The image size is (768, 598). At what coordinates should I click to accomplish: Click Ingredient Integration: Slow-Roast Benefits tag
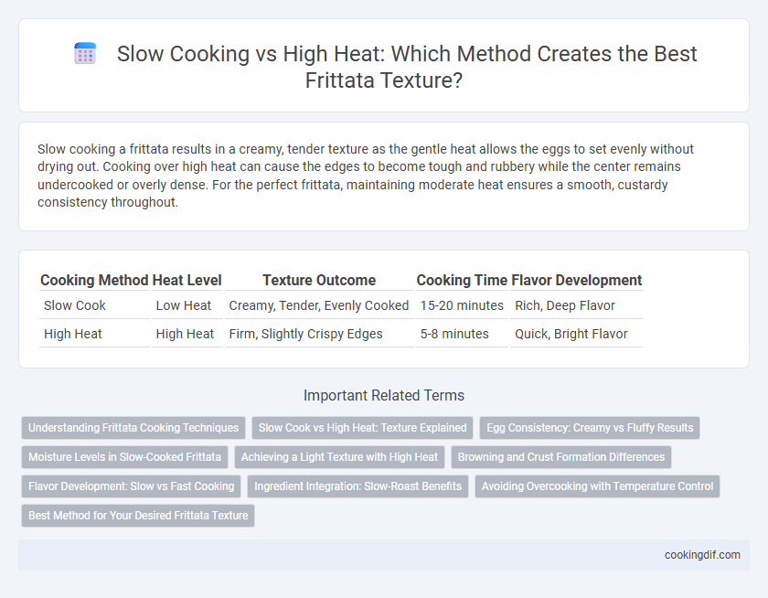pos(358,486)
